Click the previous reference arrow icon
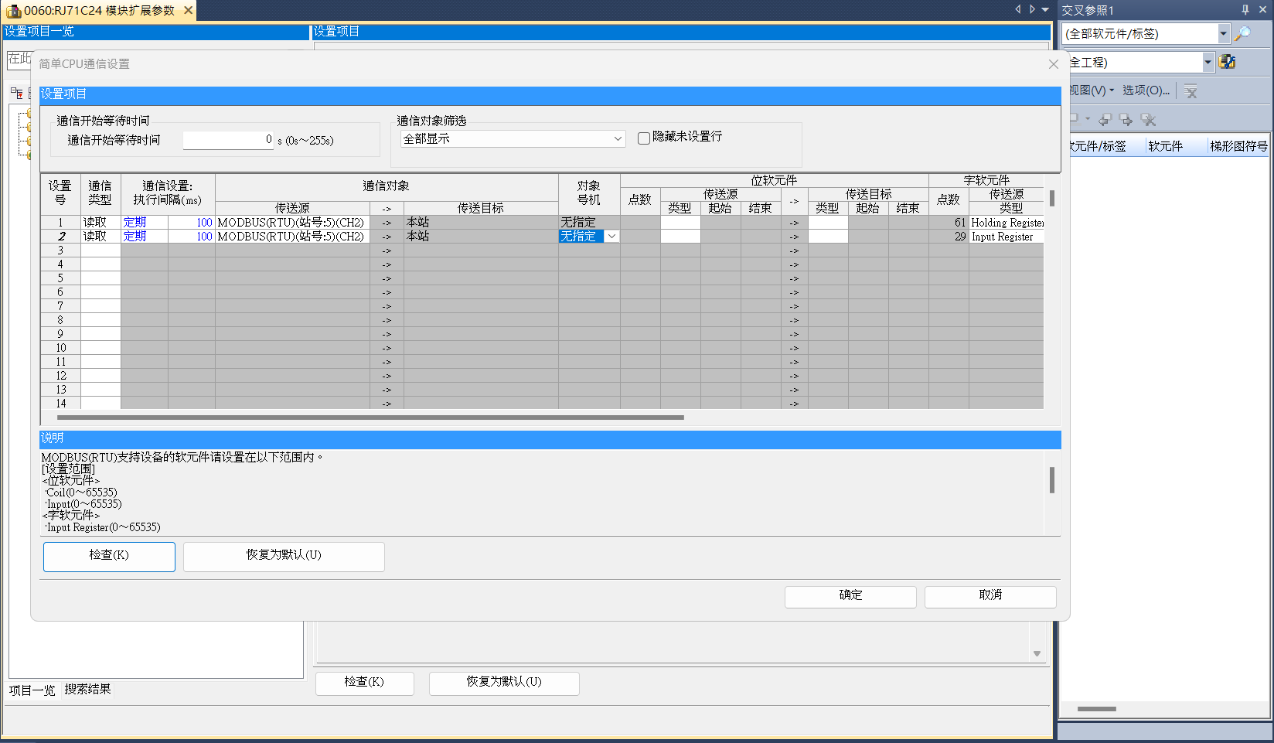This screenshot has width=1274, height=743. (x=1105, y=120)
